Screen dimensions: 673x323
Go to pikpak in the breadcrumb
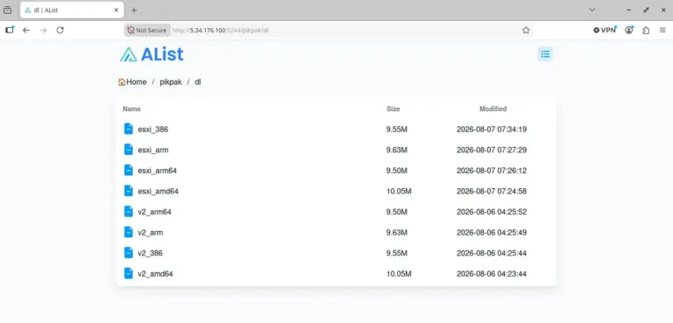point(170,82)
